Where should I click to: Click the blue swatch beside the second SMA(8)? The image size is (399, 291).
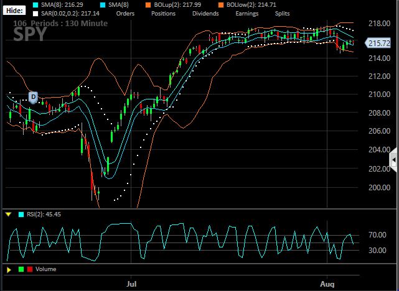point(103,5)
